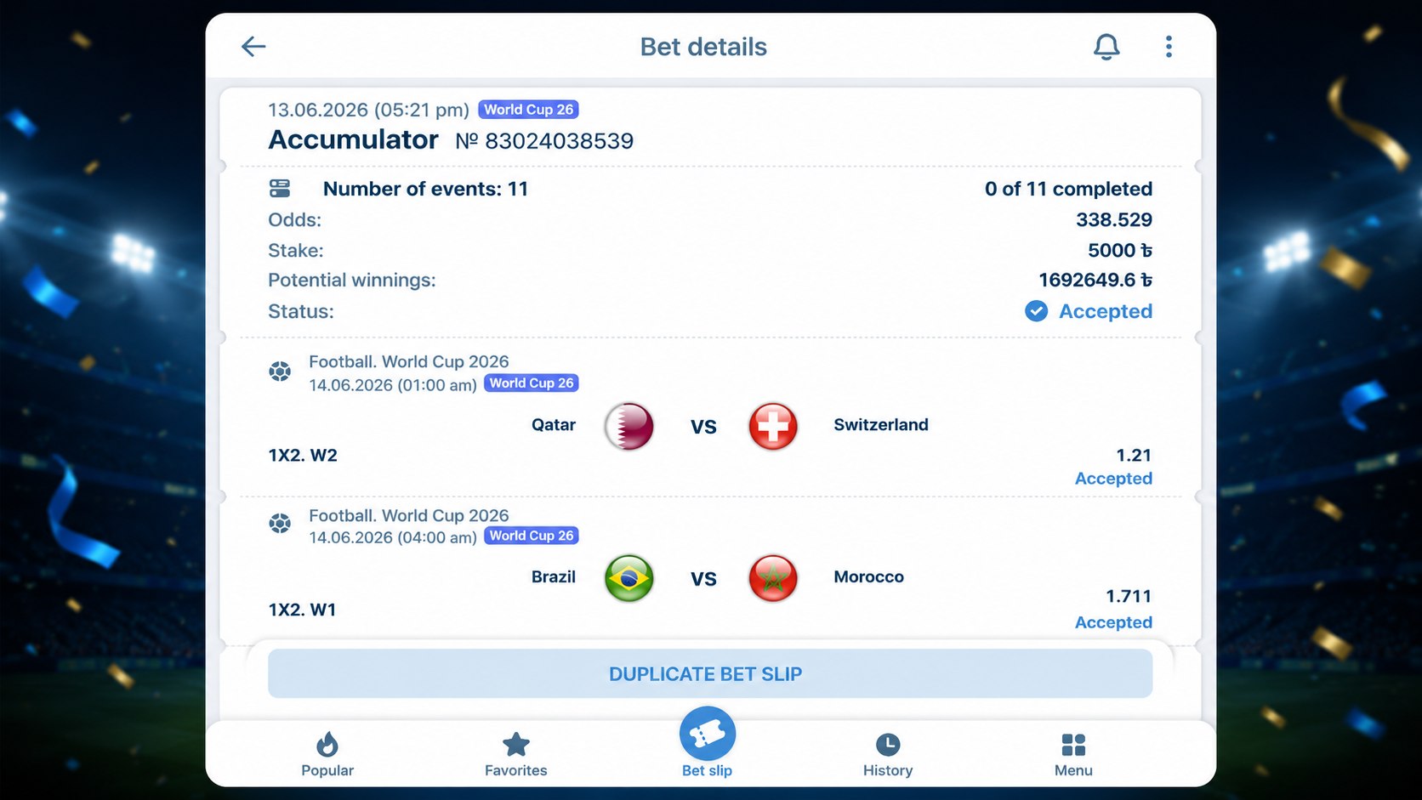Viewport: 1422px width, 800px height.
Task: Click DUPLICATE BET SLIP button
Action: 710,674
